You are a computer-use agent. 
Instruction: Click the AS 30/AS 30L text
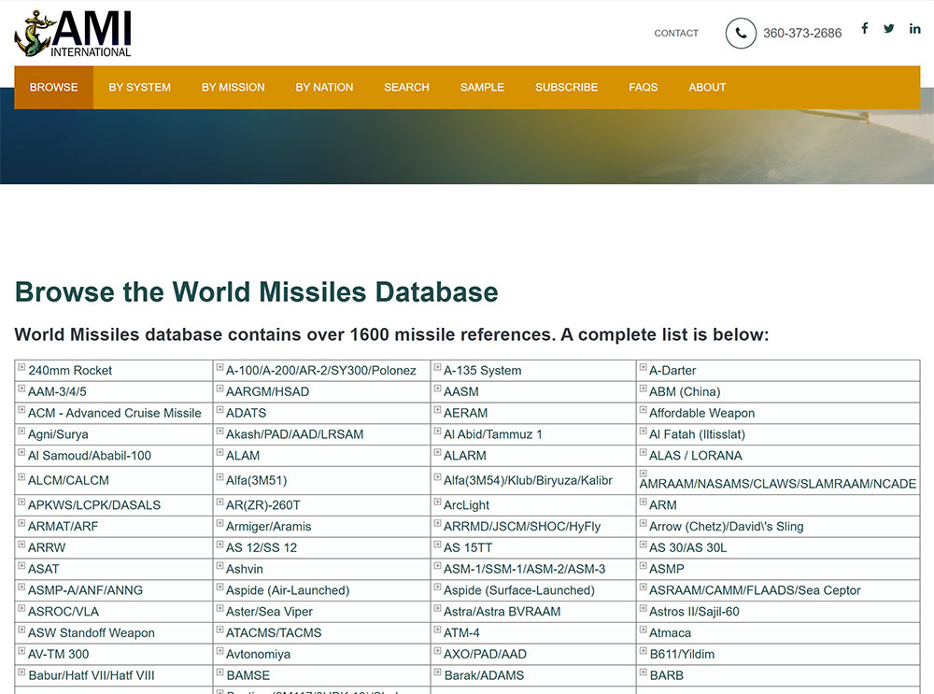tap(688, 548)
